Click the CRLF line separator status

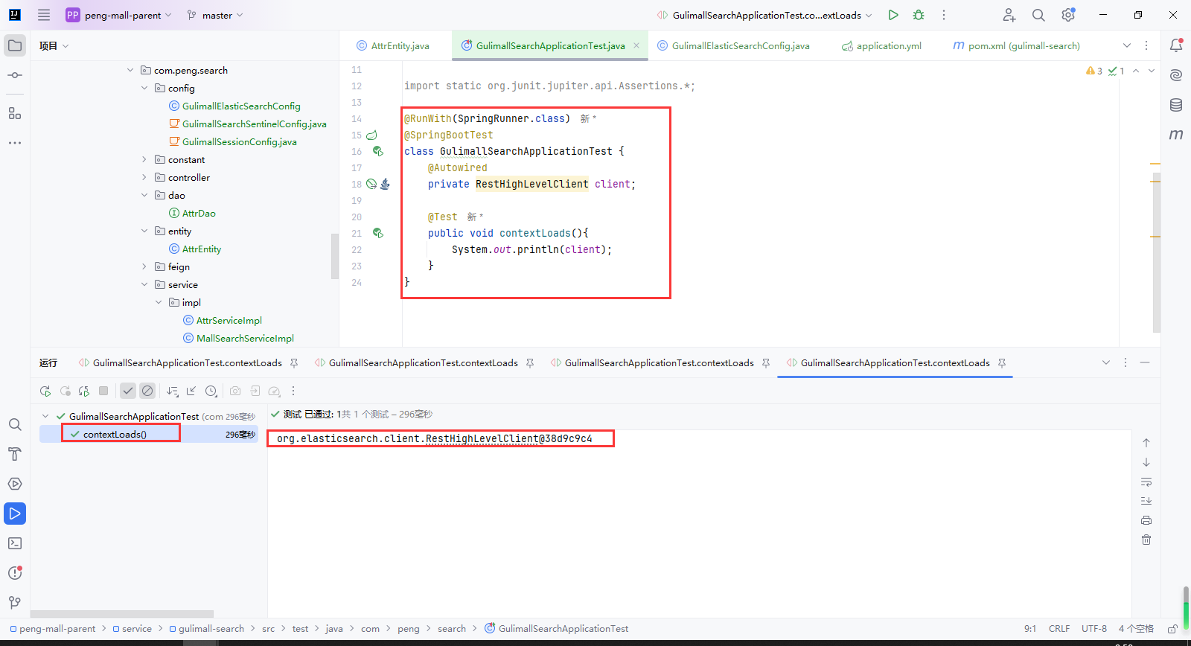[1059, 629]
